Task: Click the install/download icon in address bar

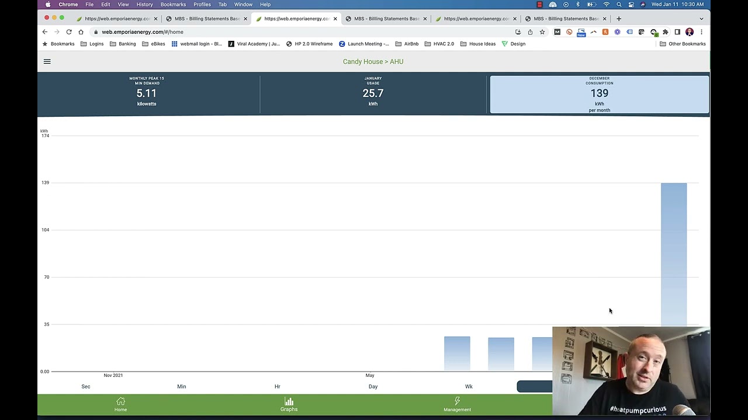Action: coord(518,32)
